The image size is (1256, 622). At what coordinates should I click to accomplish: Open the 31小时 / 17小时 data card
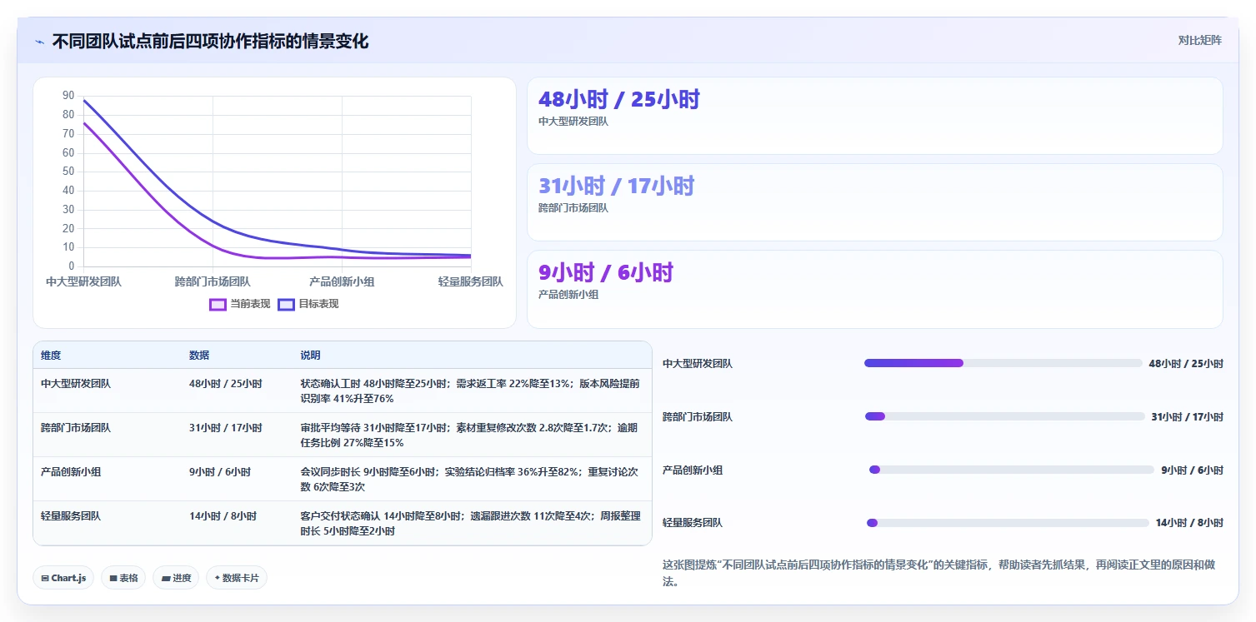[874, 202]
